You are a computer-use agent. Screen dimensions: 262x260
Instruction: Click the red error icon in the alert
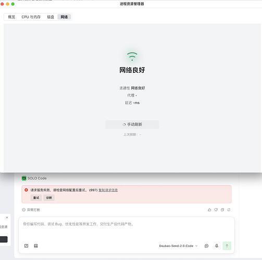pyautogui.click(x=26, y=190)
